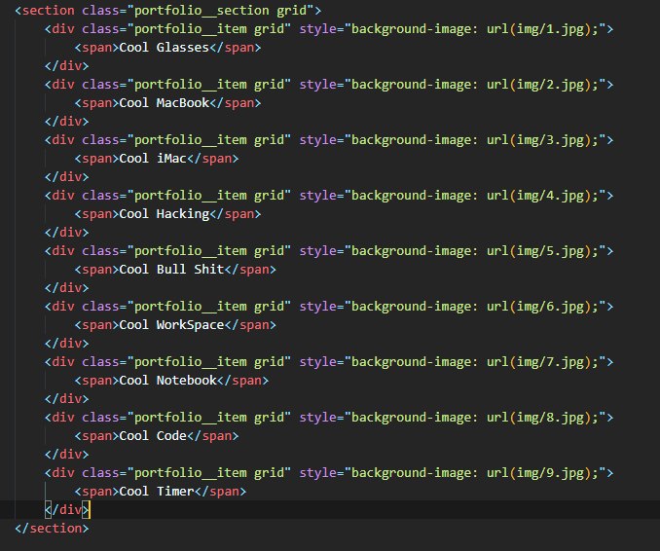Click the style attribute on img/5.jpg line
Viewport: 660px width, 551px height.
click(x=317, y=251)
